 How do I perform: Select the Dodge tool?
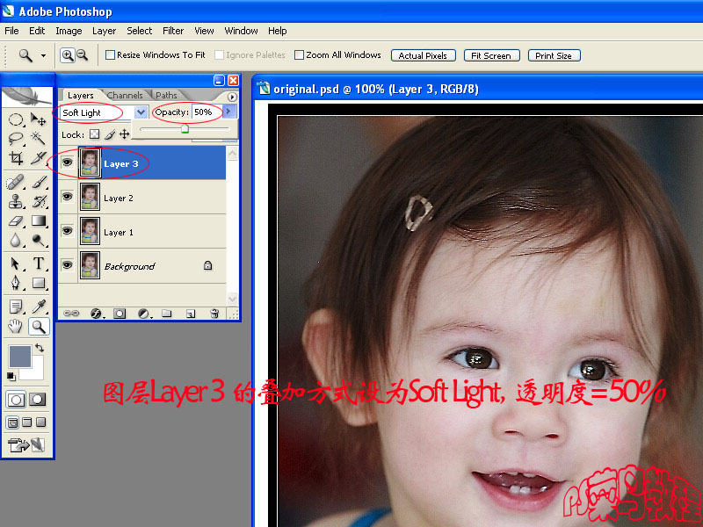tap(38, 241)
